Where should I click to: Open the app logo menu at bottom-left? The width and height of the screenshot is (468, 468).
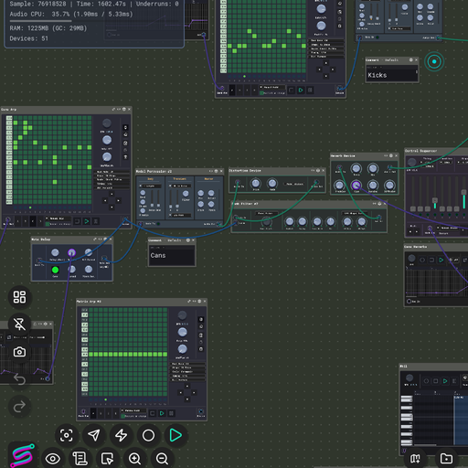coord(23,455)
